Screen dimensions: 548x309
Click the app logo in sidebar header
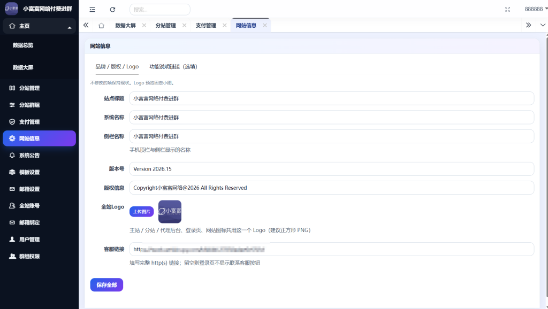(x=12, y=9)
